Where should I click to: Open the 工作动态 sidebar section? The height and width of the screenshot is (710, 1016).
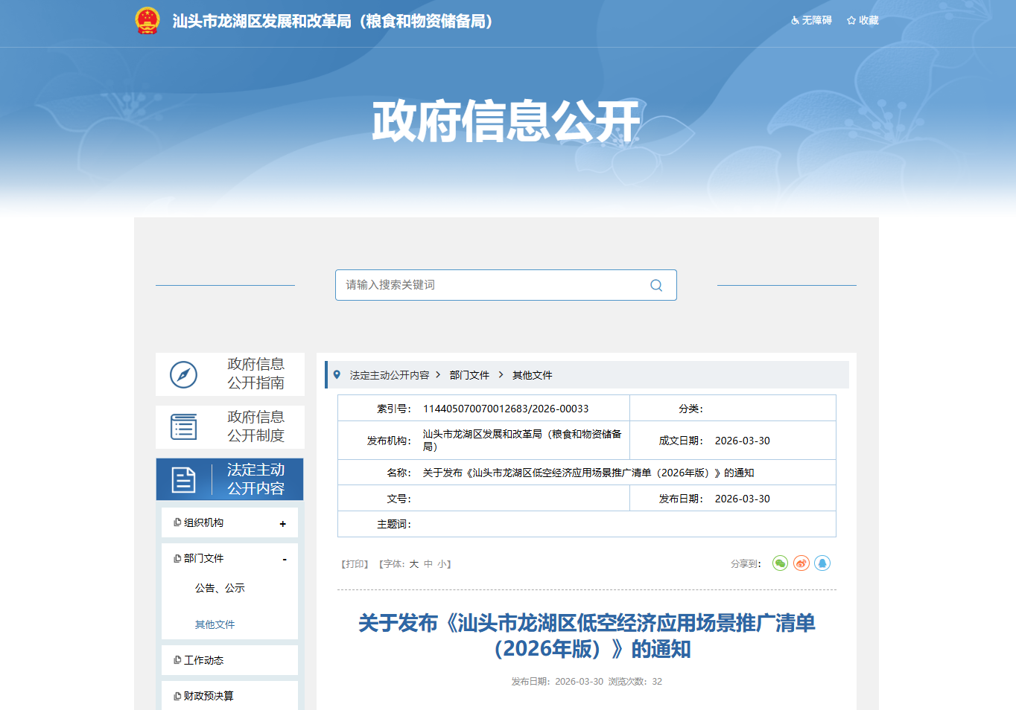tap(203, 660)
